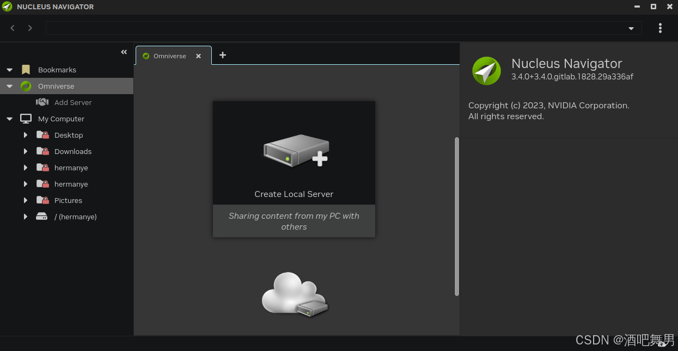Viewport: 678px width, 351px height.
Task: Select the My Computer label in the sidebar
Action: pos(61,119)
